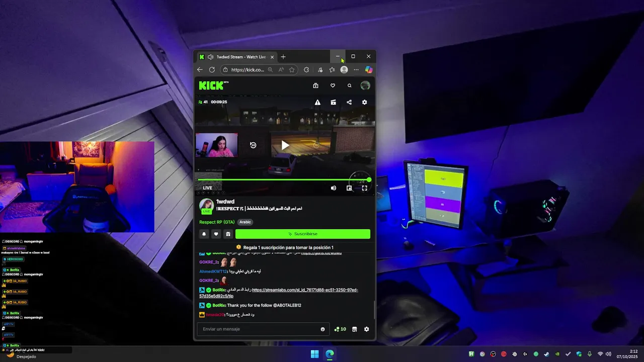Mute the stream player volume
Image resolution: width=644 pixels, height=362 pixels.
tap(333, 188)
